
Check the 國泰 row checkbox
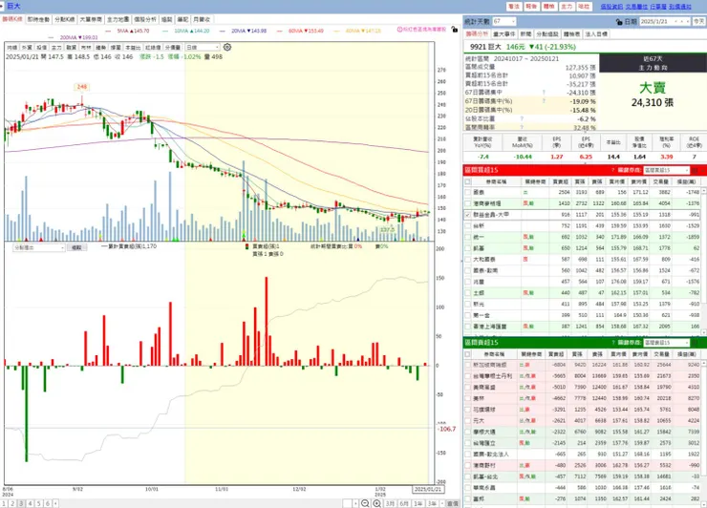pos(467,192)
